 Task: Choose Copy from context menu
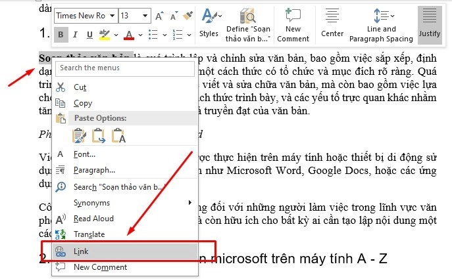tap(125, 103)
